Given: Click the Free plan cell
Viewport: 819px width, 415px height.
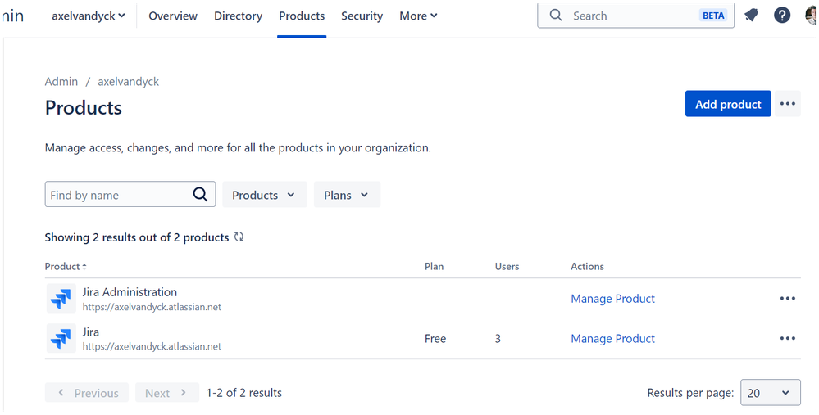Looking at the screenshot, I should (435, 338).
